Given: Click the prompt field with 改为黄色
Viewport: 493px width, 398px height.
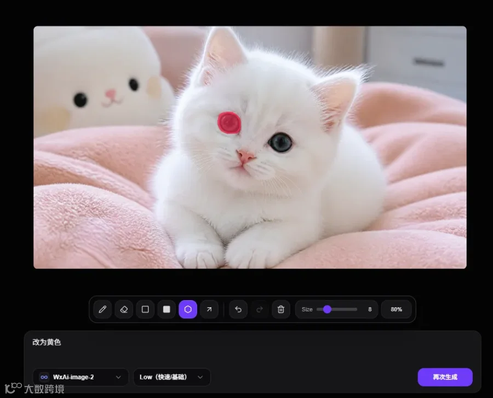Looking at the screenshot, I should (x=253, y=348).
